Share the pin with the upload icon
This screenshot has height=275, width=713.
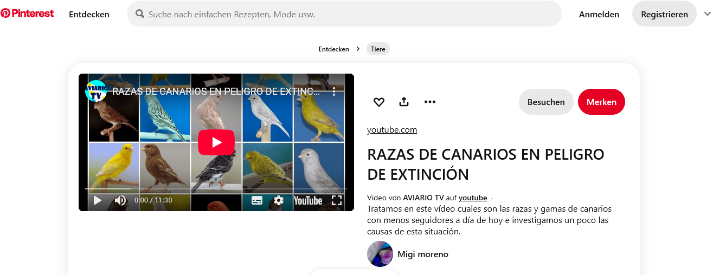tap(404, 102)
